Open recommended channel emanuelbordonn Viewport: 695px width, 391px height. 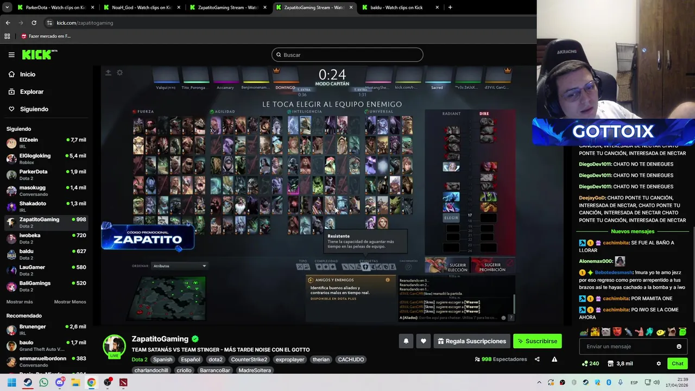click(46, 362)
